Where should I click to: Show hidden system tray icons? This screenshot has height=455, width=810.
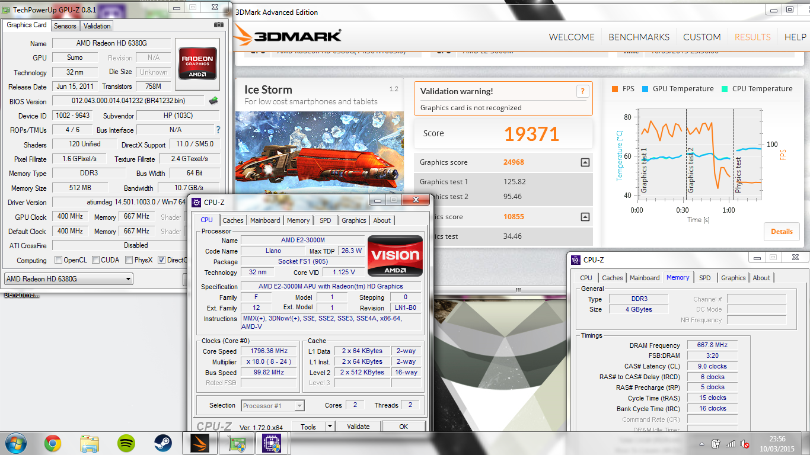pyautogui.click(x=703, y=444)
